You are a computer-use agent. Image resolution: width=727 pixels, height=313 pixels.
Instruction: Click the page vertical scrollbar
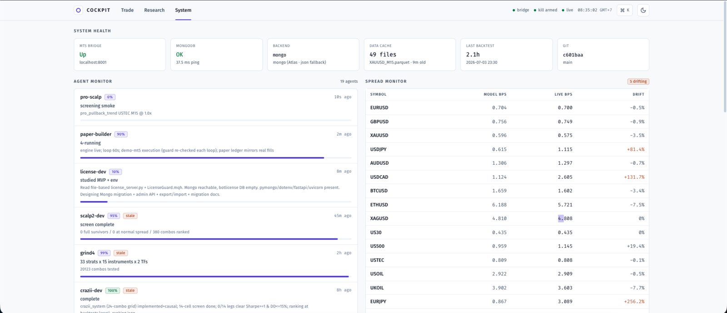tap(724, 57)
